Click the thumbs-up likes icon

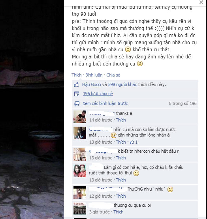pos(77,84)
